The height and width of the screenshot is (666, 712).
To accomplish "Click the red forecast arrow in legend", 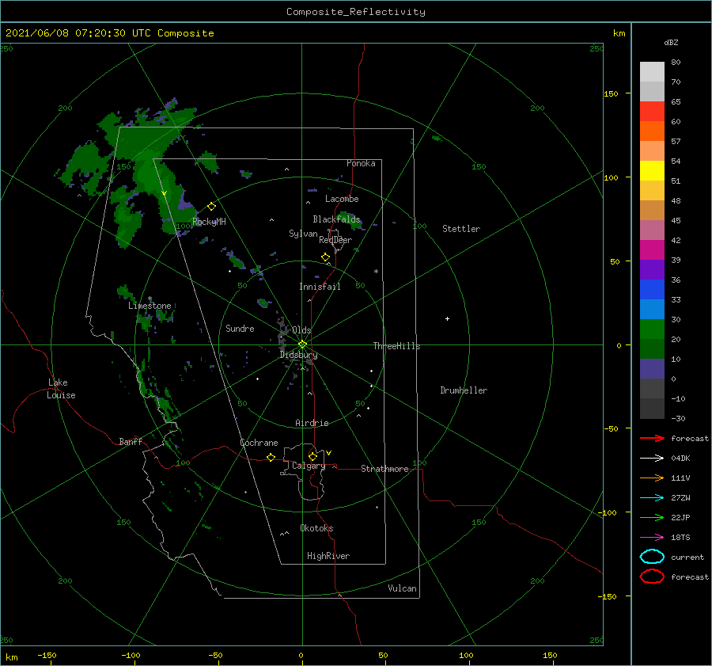I will click(x=652, y=438).
